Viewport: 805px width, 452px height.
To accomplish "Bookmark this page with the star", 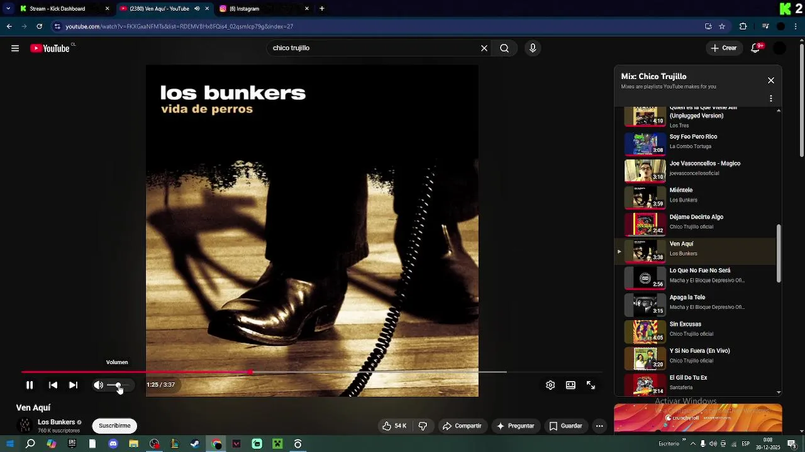I will click(722, 26).
